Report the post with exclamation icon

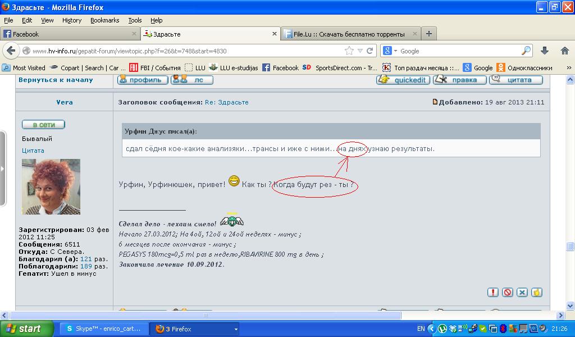tap(493, 292)
